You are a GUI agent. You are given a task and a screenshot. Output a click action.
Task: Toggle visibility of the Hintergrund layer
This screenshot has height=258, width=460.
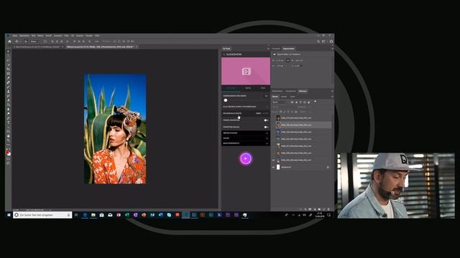pos(273,167)
